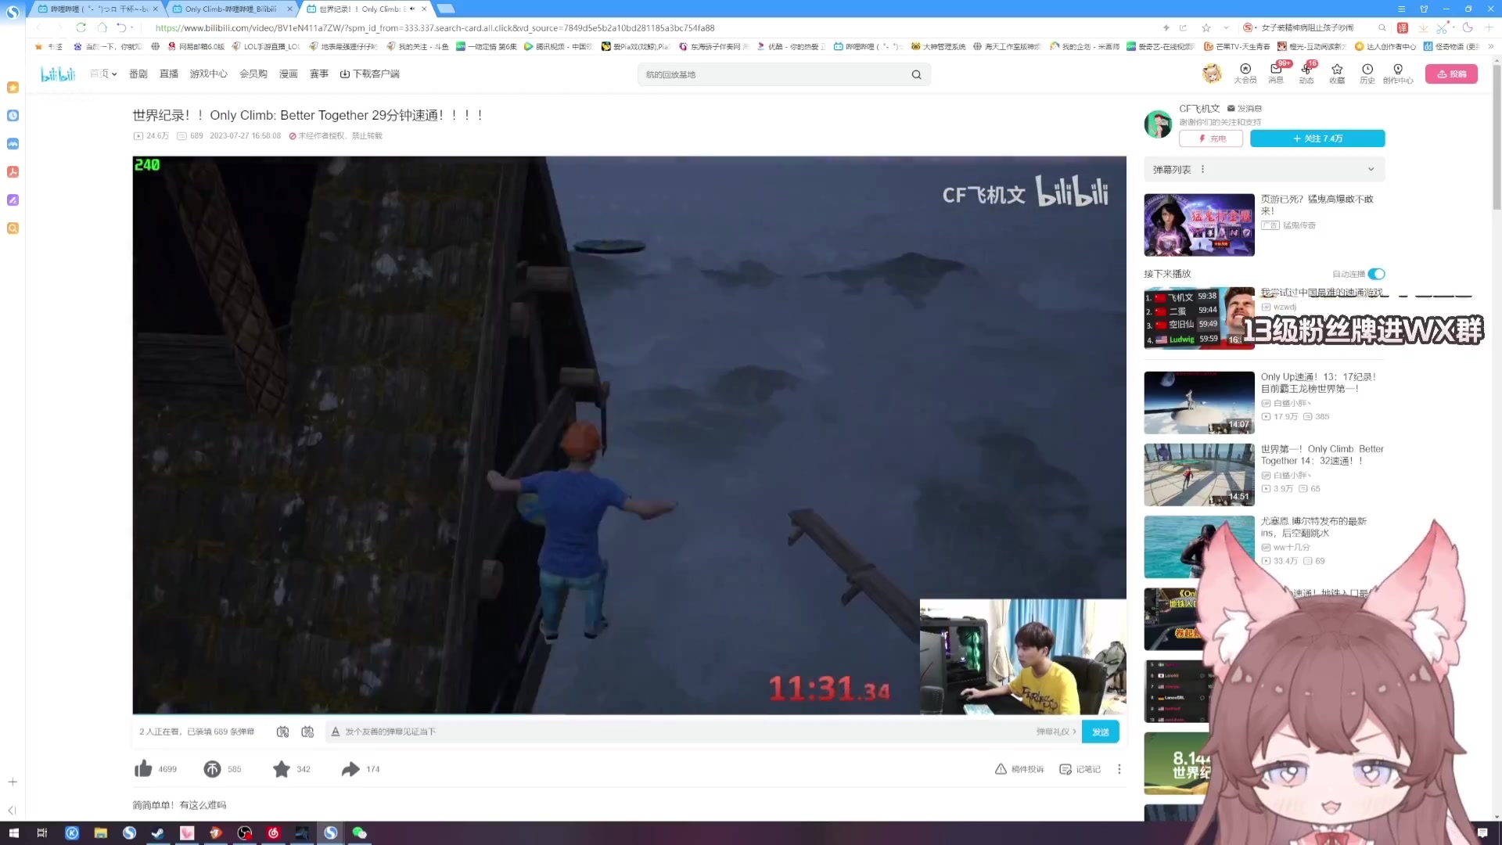Open browser downloads icon
The width and height of the screenshot is (1502, 845).
(x=1423, y=27)
